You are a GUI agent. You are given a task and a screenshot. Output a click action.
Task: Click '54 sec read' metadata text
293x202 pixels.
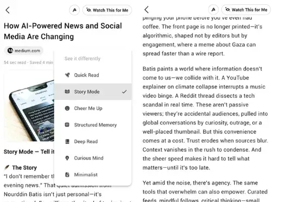[x=15, y=62]
